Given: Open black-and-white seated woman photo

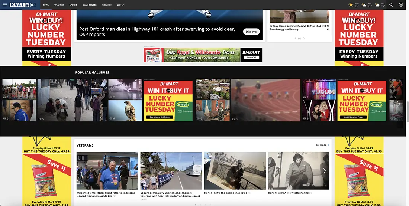Looking at the screenshot, I should tap(299, 171).
